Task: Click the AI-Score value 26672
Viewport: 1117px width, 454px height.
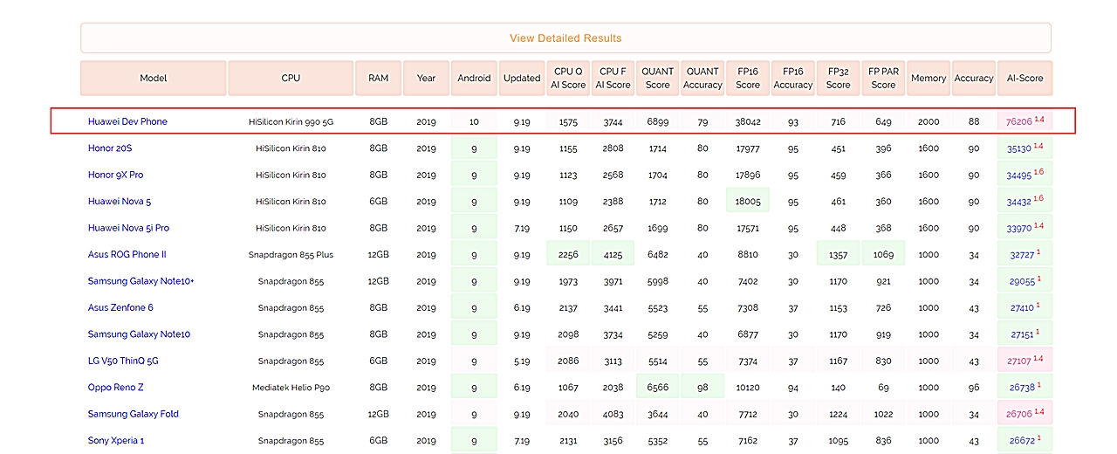Action: tap(1022, 441)
